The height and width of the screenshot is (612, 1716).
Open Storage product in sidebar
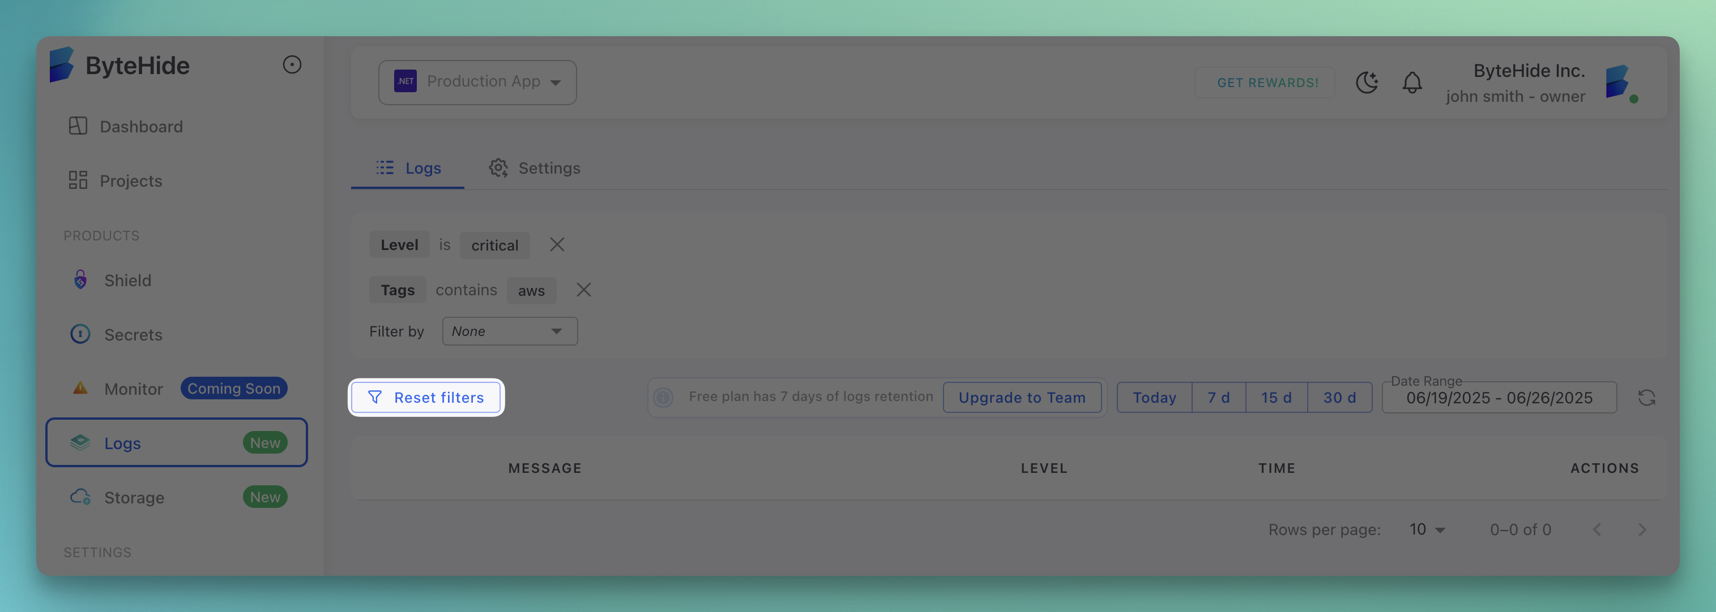pos(134,497)
